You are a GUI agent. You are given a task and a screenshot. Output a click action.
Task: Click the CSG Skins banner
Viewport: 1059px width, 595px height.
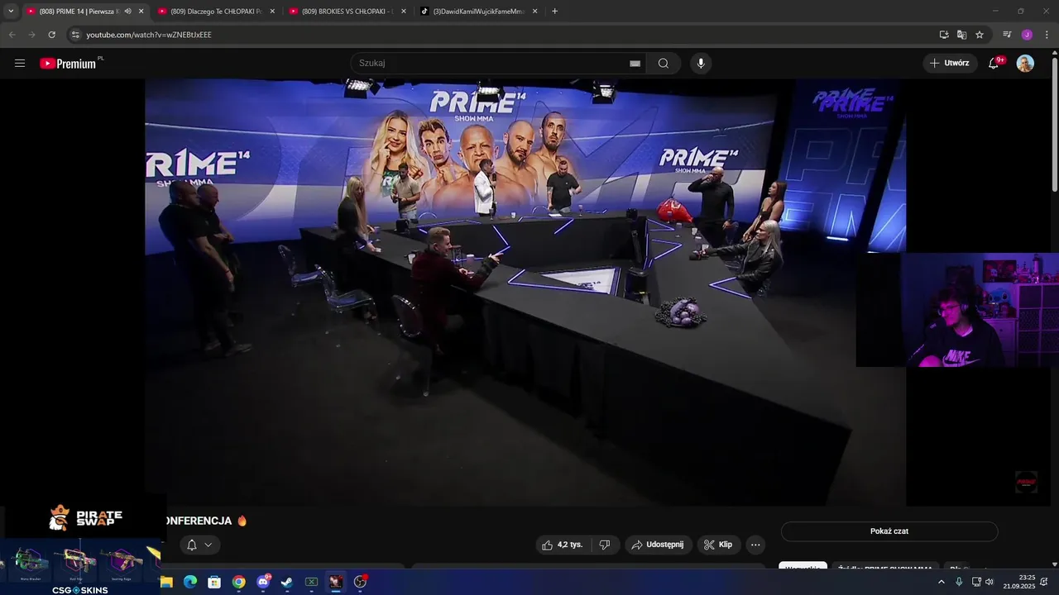[80, 590]
